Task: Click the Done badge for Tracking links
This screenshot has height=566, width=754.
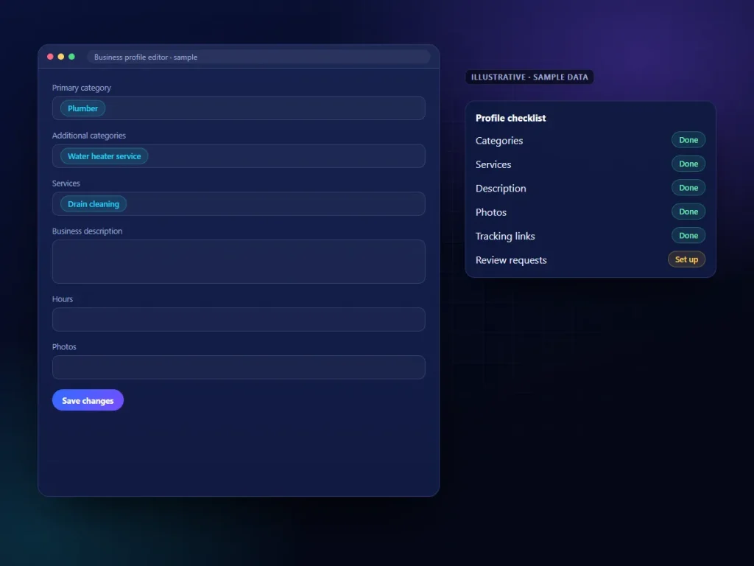Action: pyautogui.click(x=688, y=235)
